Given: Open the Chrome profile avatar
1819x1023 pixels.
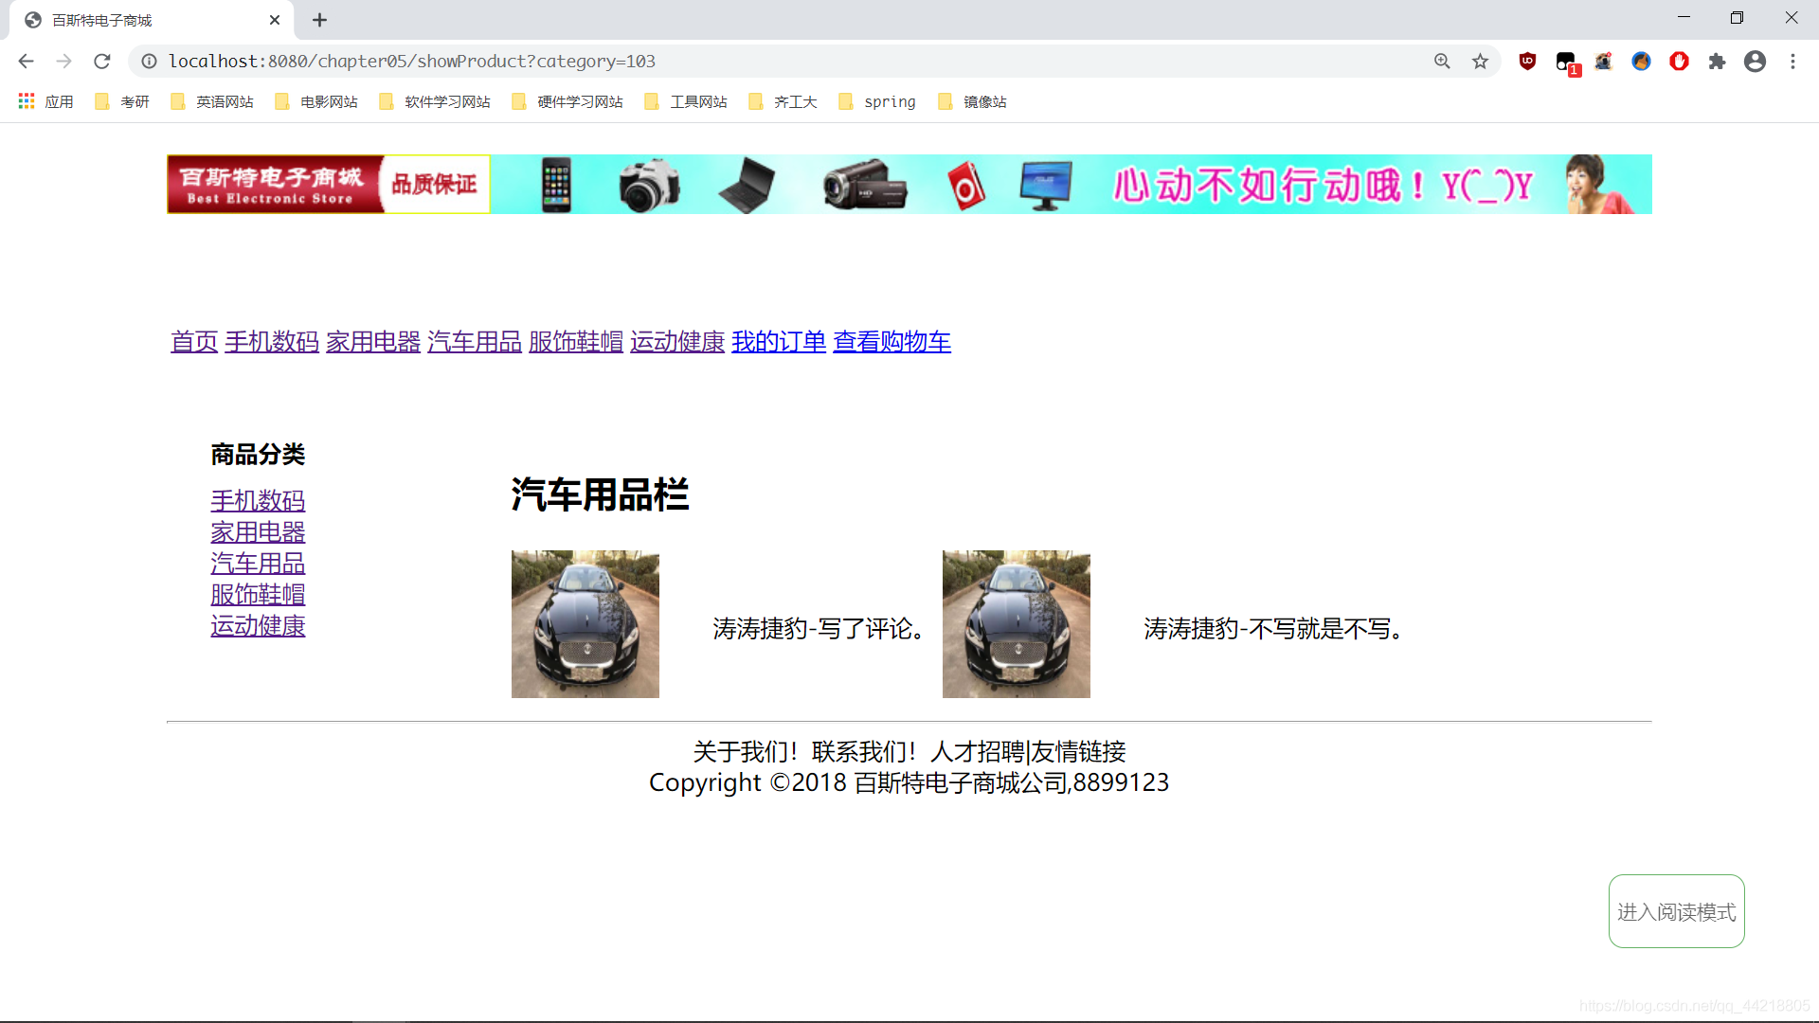Looking at the screenshot, I should (1755, 62).
